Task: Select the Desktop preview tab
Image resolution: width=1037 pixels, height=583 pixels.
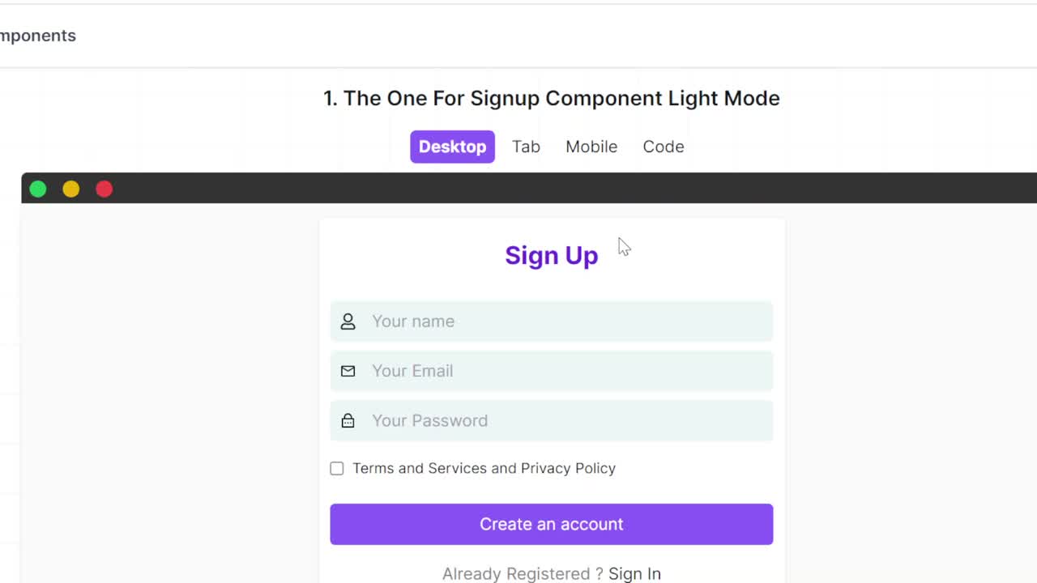Action: [452, 147]
